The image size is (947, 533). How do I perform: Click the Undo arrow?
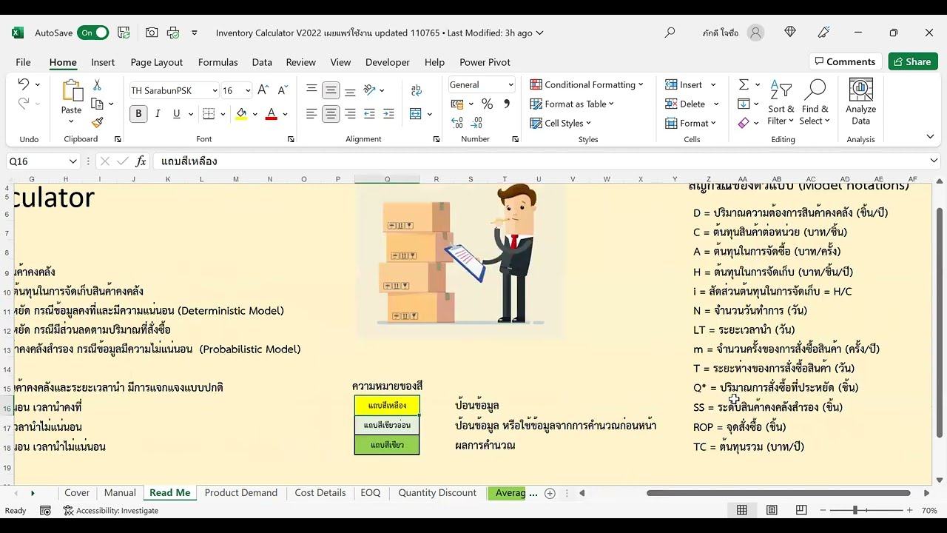pyautogui.click(x=23, y=84)
